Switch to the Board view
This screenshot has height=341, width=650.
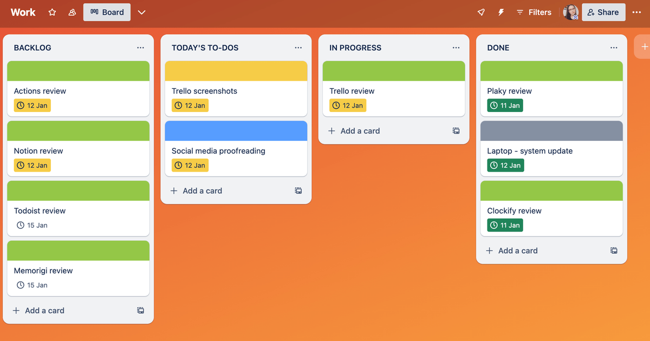[107, 12]
